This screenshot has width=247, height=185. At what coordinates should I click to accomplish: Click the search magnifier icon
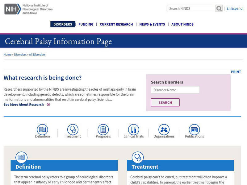219,8
